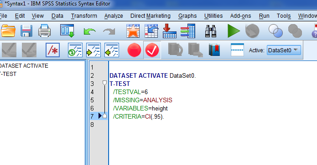Open the View menu
The height and width of the screenshot is (165, 317).
[37, 16]
